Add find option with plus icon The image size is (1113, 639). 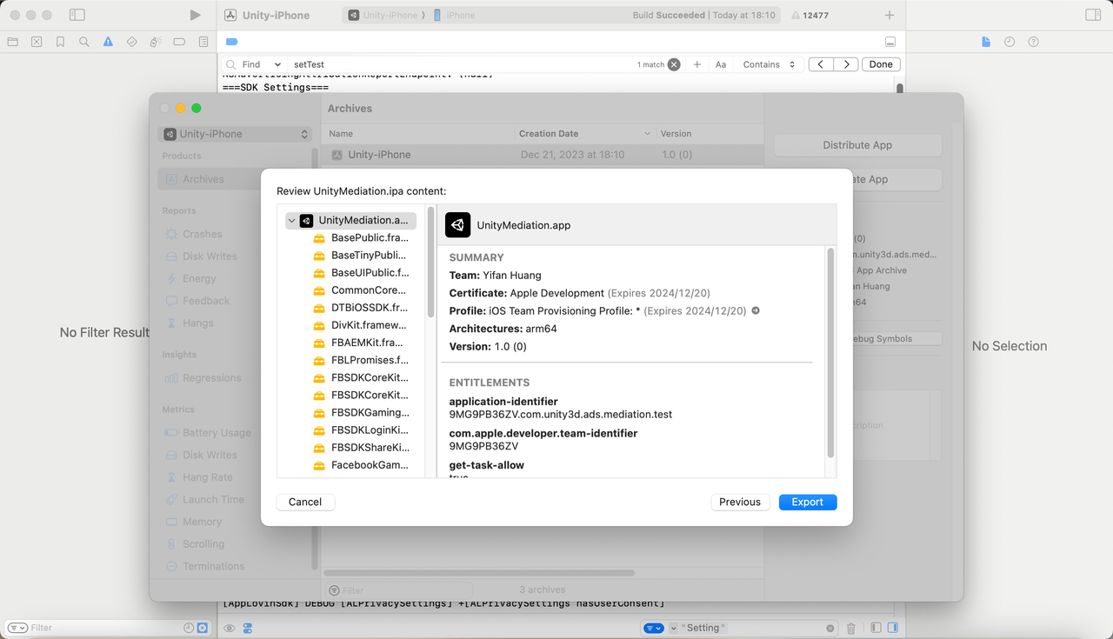(696, 64)
